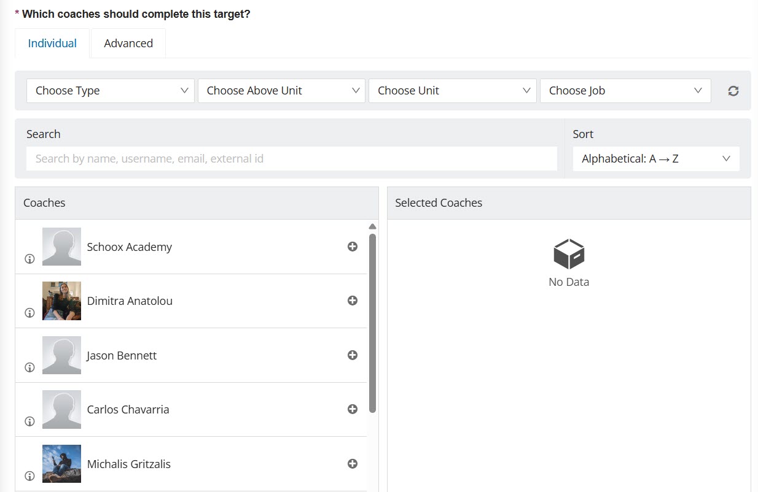Add Michalis Gritzalis using plus icon
Screen dimensions: 758x492
pyautogui.click(x=353, y=464)
